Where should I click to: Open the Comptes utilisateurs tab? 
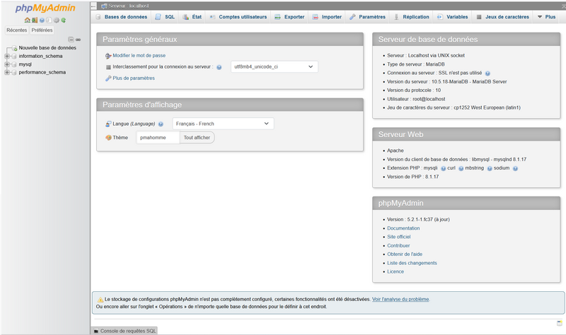pyautogui.click(x=238, y=17)
